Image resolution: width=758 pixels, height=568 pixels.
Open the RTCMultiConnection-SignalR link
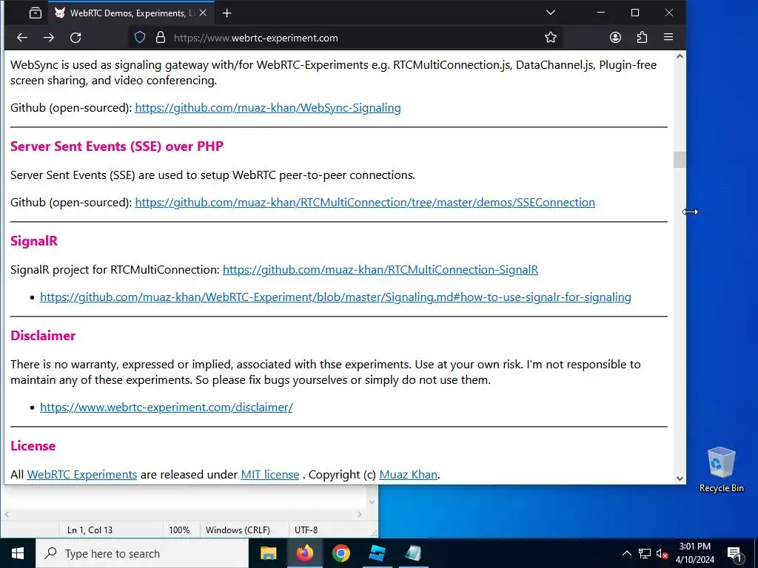click(380, 269)
